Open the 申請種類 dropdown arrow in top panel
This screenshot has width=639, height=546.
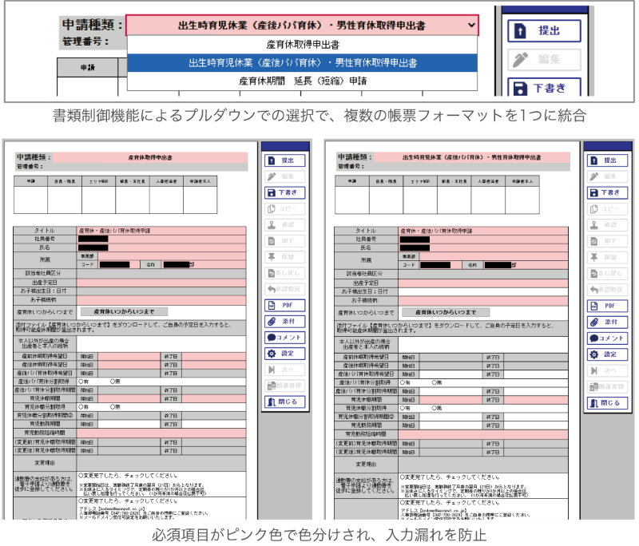click(x=471, y=26)
